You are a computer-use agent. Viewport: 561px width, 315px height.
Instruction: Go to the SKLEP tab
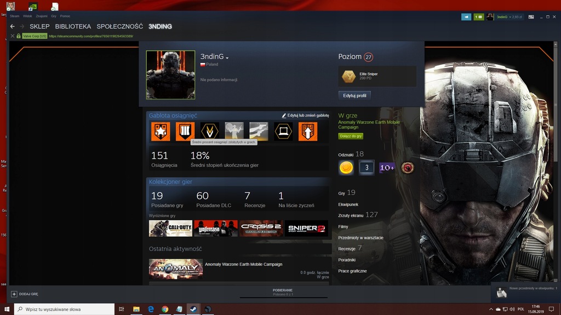39,26
